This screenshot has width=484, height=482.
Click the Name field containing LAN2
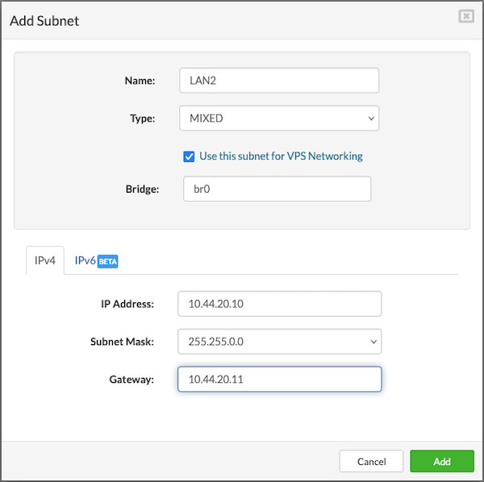tap(278, 81)
